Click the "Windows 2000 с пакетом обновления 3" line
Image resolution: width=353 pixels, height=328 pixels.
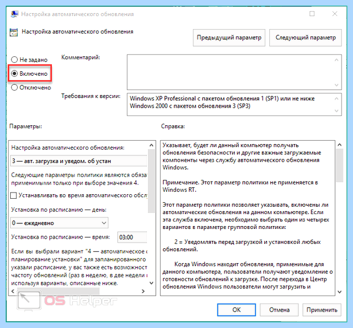tap(190, 106)
